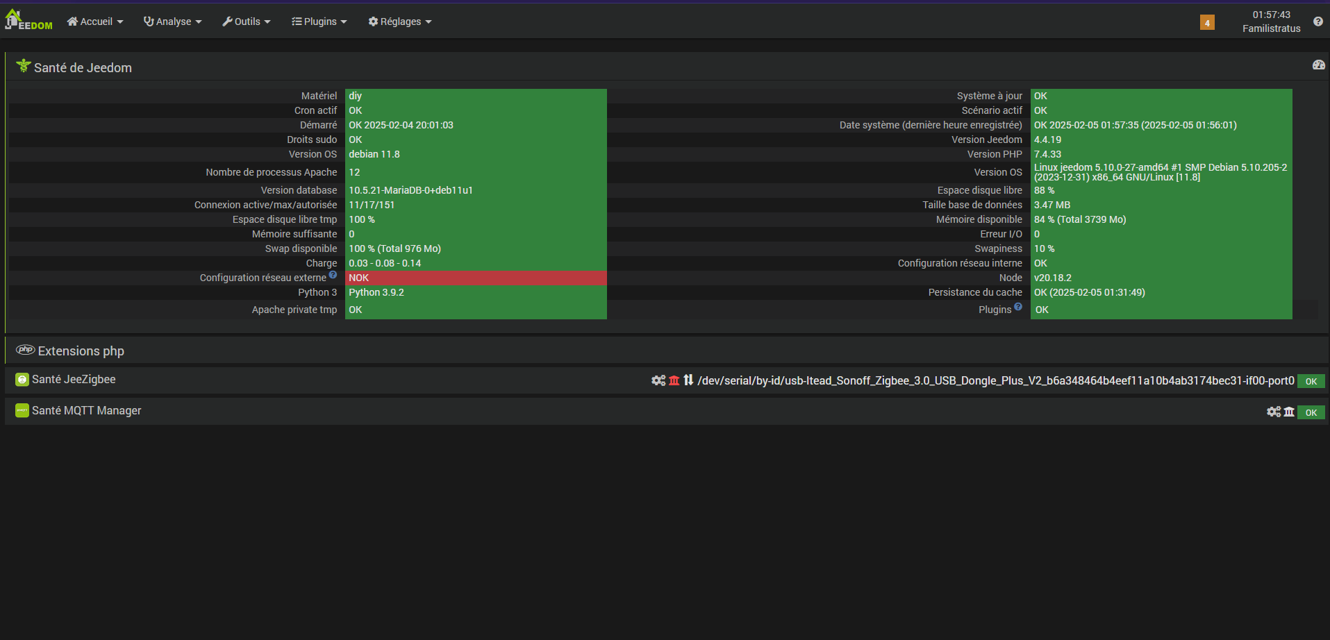Click the 'debian 11.8' value
Screen dimensions: 1330x640
tap(374, 154)
